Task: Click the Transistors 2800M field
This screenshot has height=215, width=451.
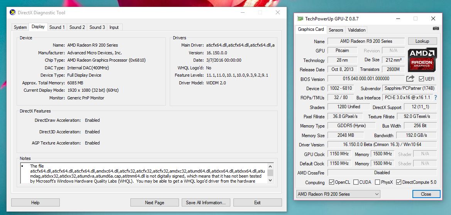Action: click(x=393, y=69)
